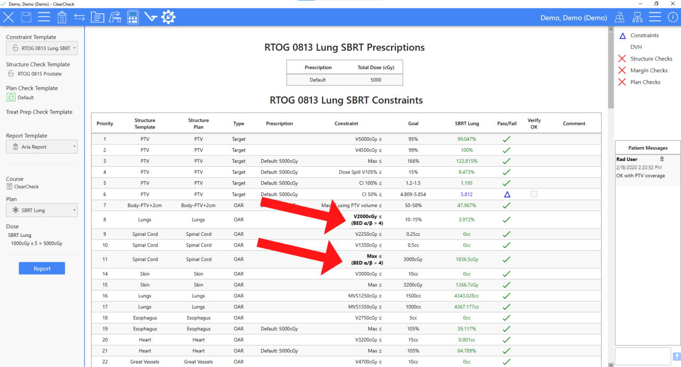The height and width of the screenshot is (367, 681).
Task: Go to the Structure Checks section
Action: 651,59
